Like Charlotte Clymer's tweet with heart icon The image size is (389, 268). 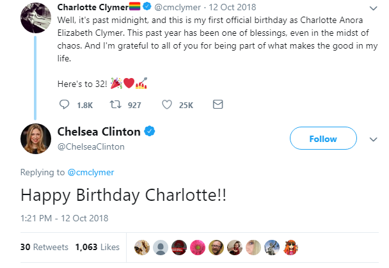[166, 104]
